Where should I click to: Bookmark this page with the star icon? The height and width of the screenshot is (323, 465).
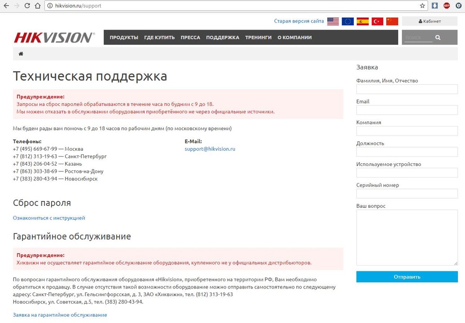422,6
